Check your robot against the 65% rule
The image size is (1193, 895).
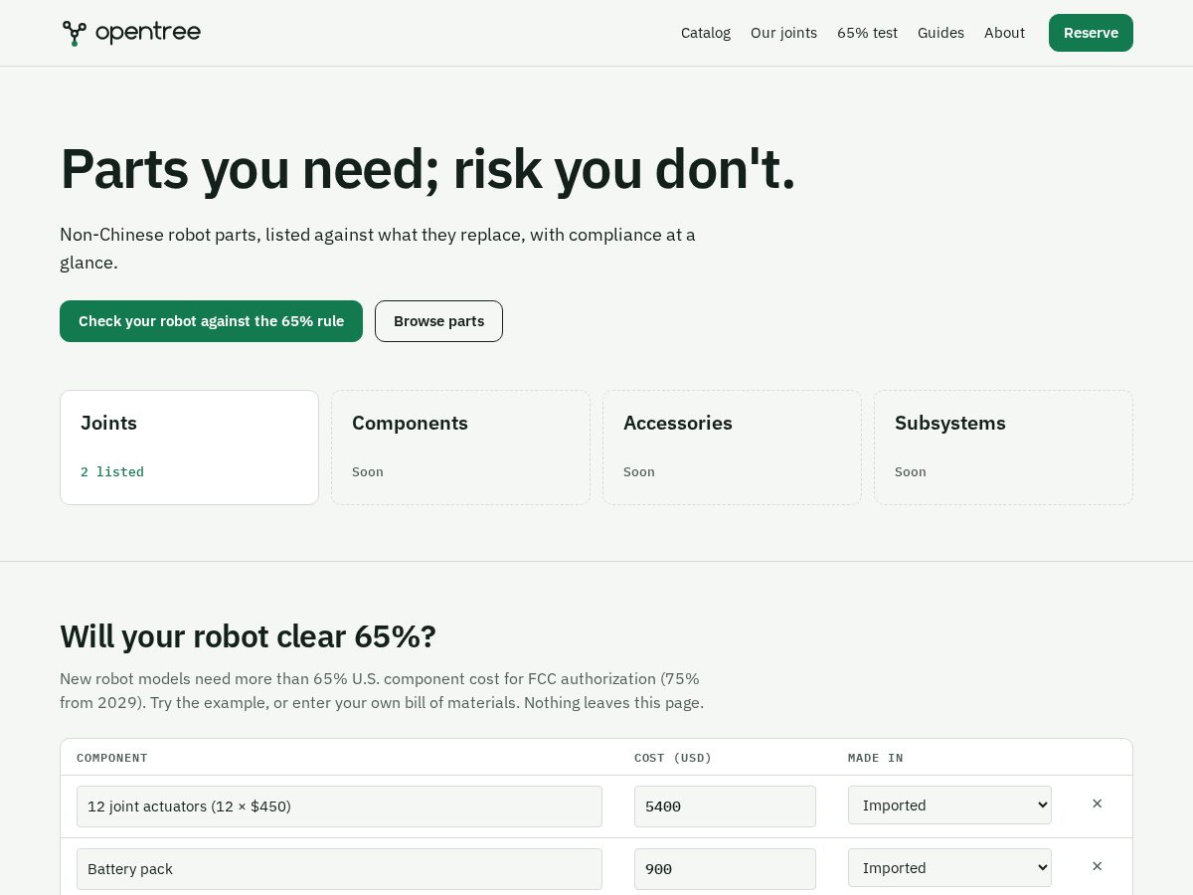click(211, 321)
